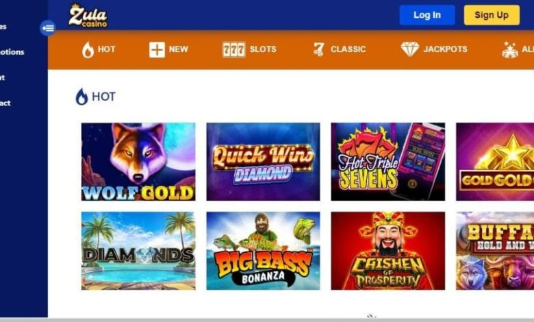The image size is (534, 322).
Task: Open the Wolf Gold game thumbnail
Action: (138, 162)
